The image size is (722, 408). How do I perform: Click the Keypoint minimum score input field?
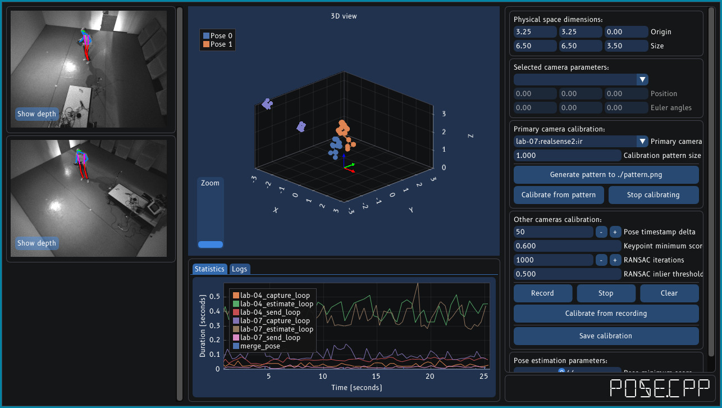pos(567,246)
